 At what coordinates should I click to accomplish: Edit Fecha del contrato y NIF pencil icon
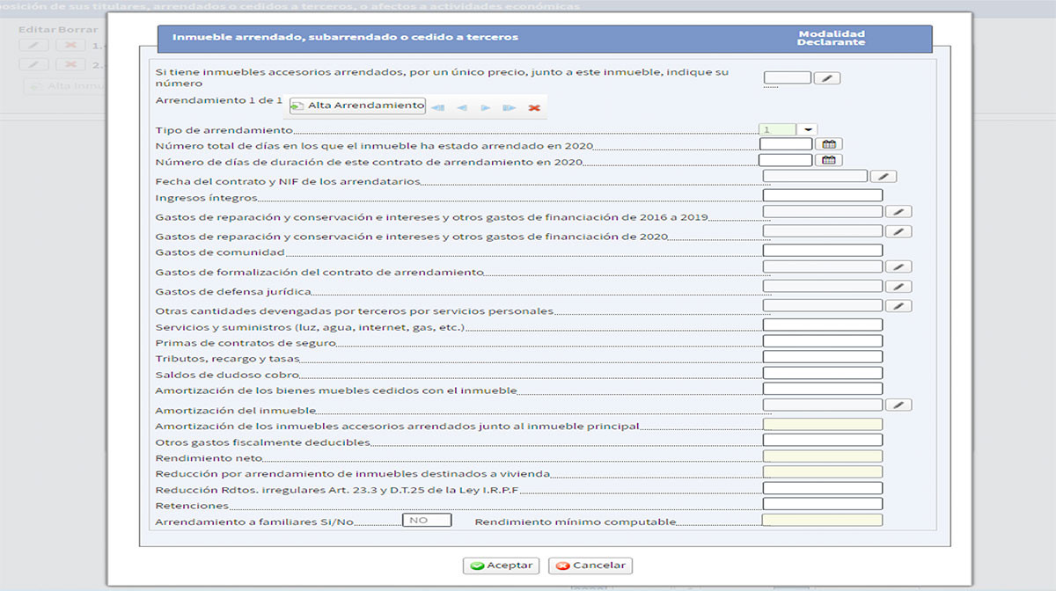coord(883,177)
